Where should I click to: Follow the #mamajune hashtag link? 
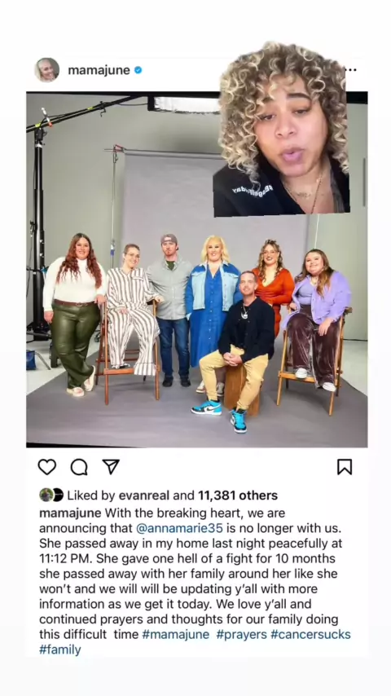point(176,634)
